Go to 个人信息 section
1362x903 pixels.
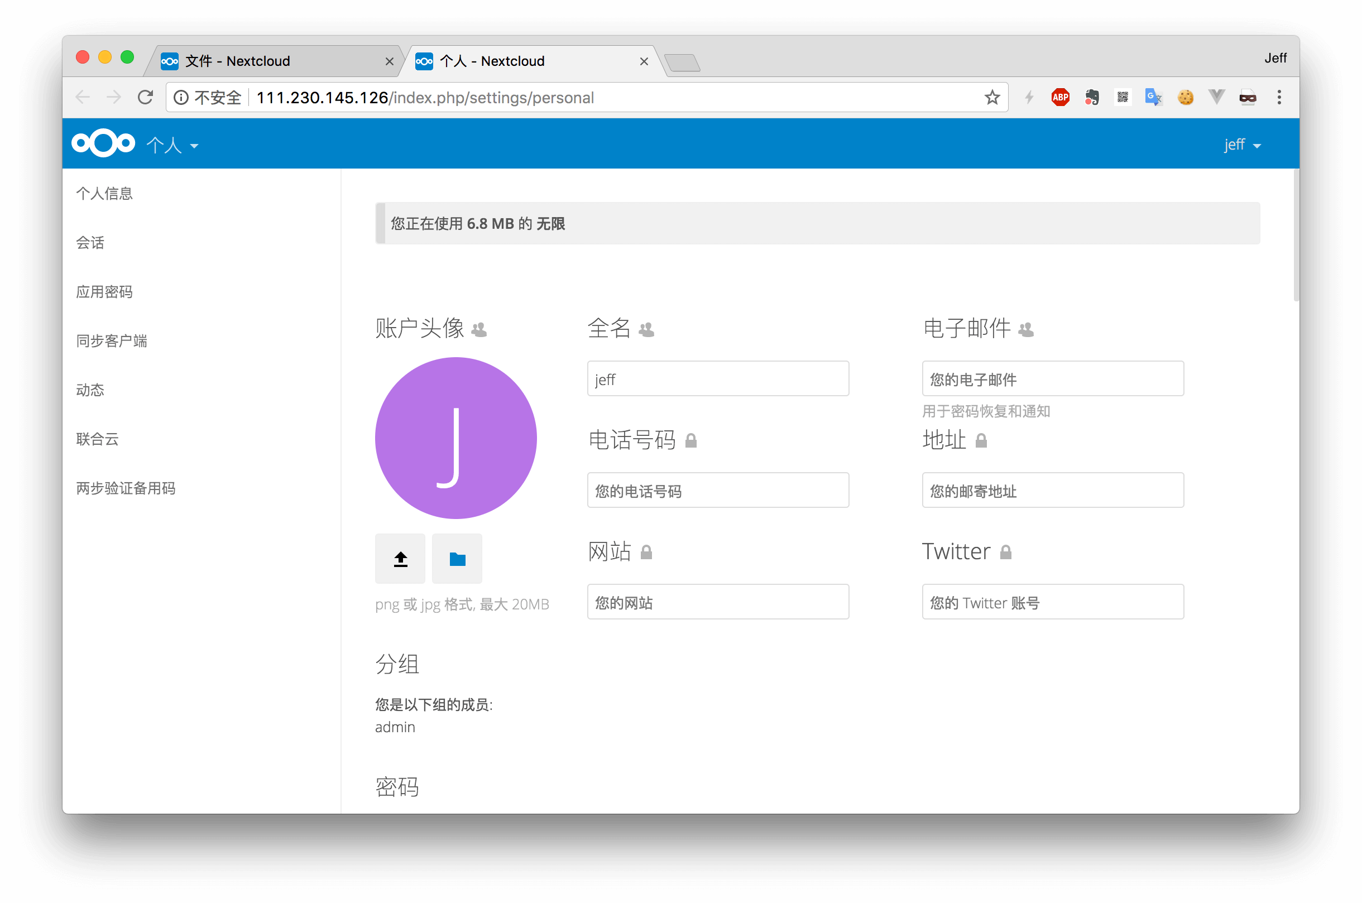click(x=105, y=194)
